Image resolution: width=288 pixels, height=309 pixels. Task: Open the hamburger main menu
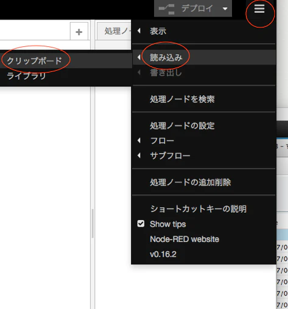[x=259, y=9]
